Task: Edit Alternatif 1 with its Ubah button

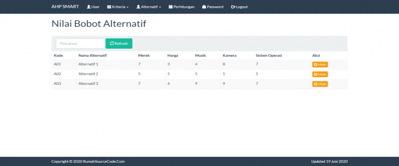Action: coord(320,65)
